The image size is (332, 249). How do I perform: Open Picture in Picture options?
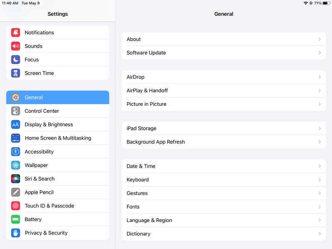point(224,104)
